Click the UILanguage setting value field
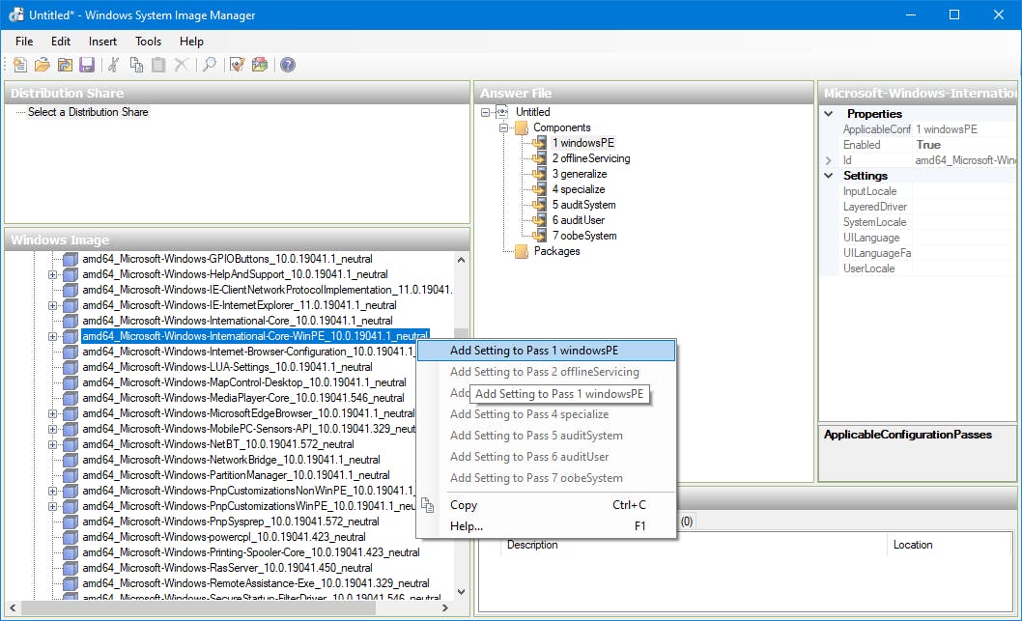 [961, 238]
